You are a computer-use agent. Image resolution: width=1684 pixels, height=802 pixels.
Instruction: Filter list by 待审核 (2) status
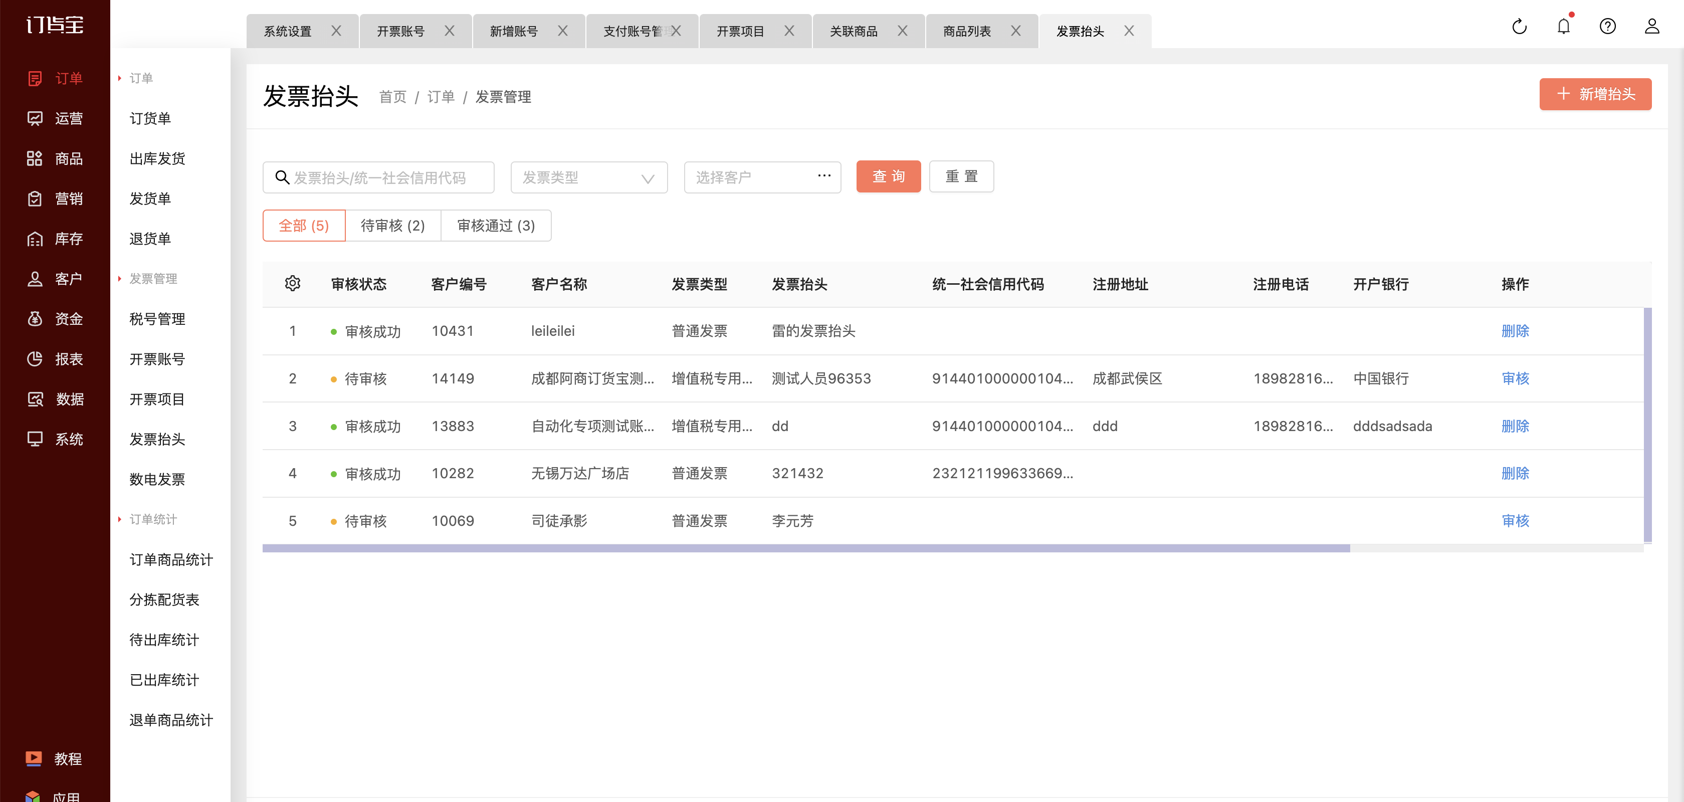coord(393,226)
